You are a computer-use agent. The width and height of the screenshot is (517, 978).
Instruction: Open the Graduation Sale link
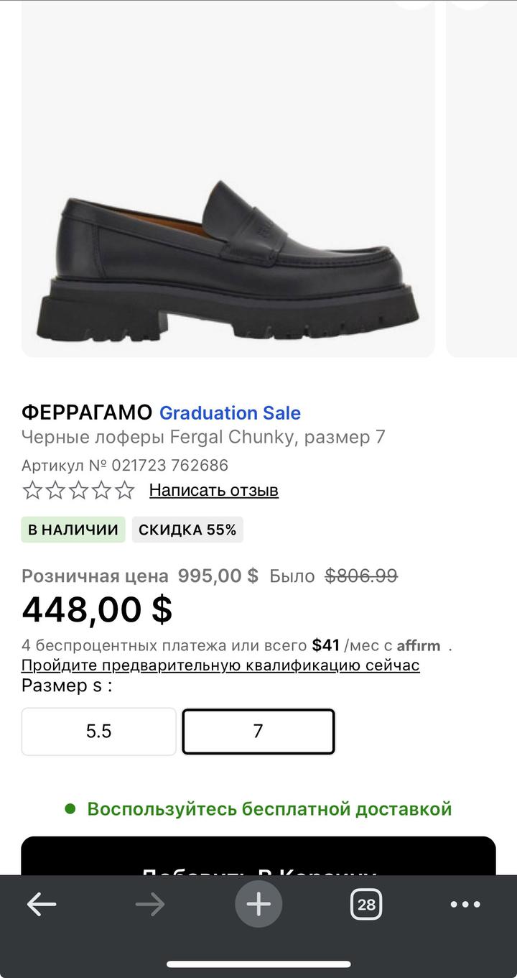pyautogui.click(x=230, y=413)
